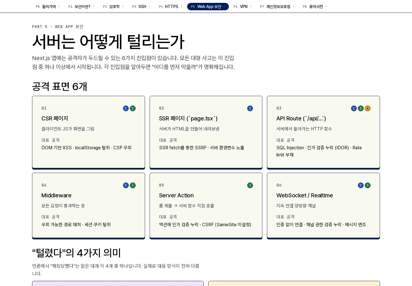Viewport: 412px width, 286px height.
Task: Click the number 03 on API Route card
Action: 279,108
